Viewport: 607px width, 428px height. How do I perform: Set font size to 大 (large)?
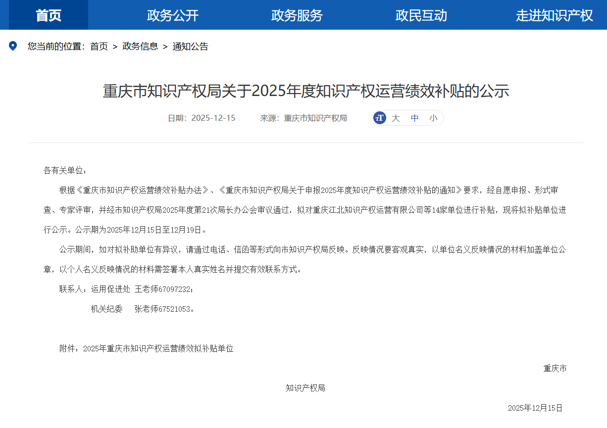(396, 118)
